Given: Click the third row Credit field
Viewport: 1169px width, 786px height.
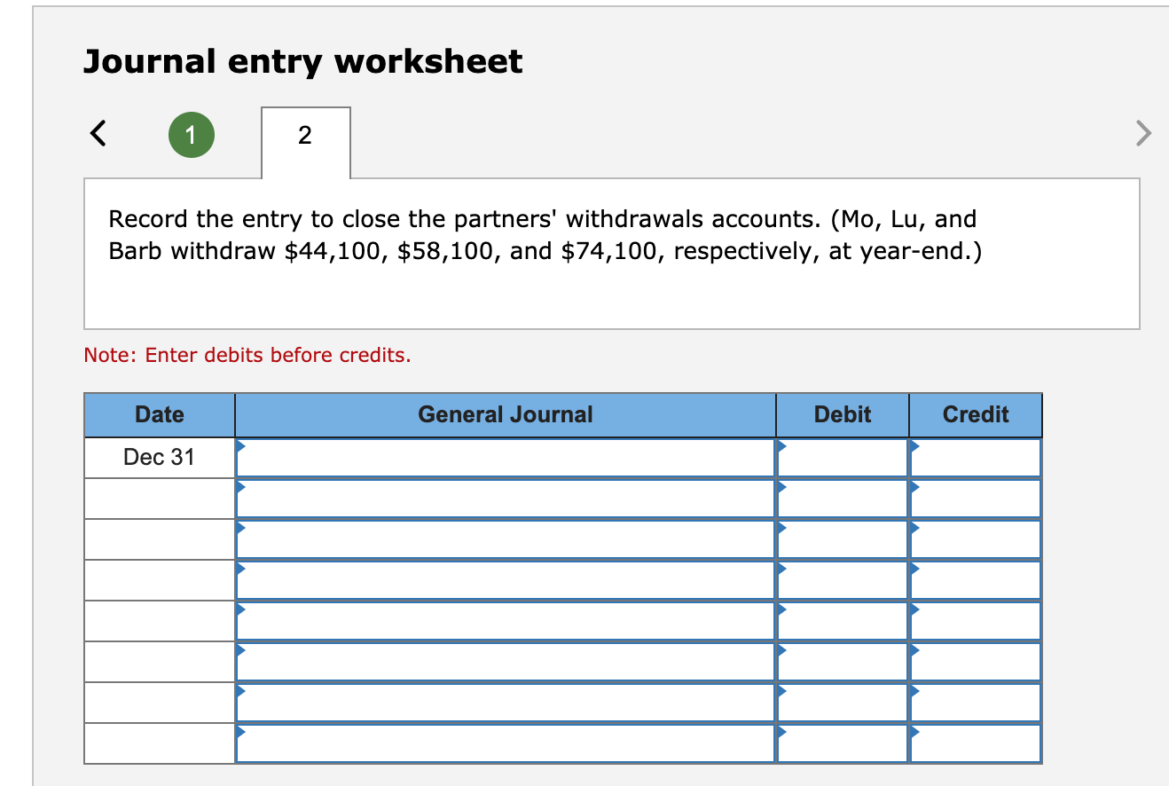Looking at the screenshot, I should (x=974, y=538).
